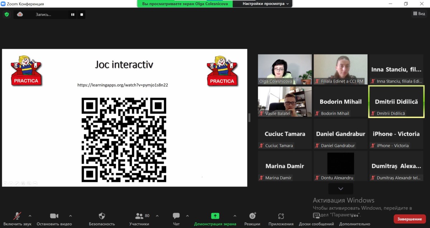Click the Joc interactiv slide title

tap(124, 64)
